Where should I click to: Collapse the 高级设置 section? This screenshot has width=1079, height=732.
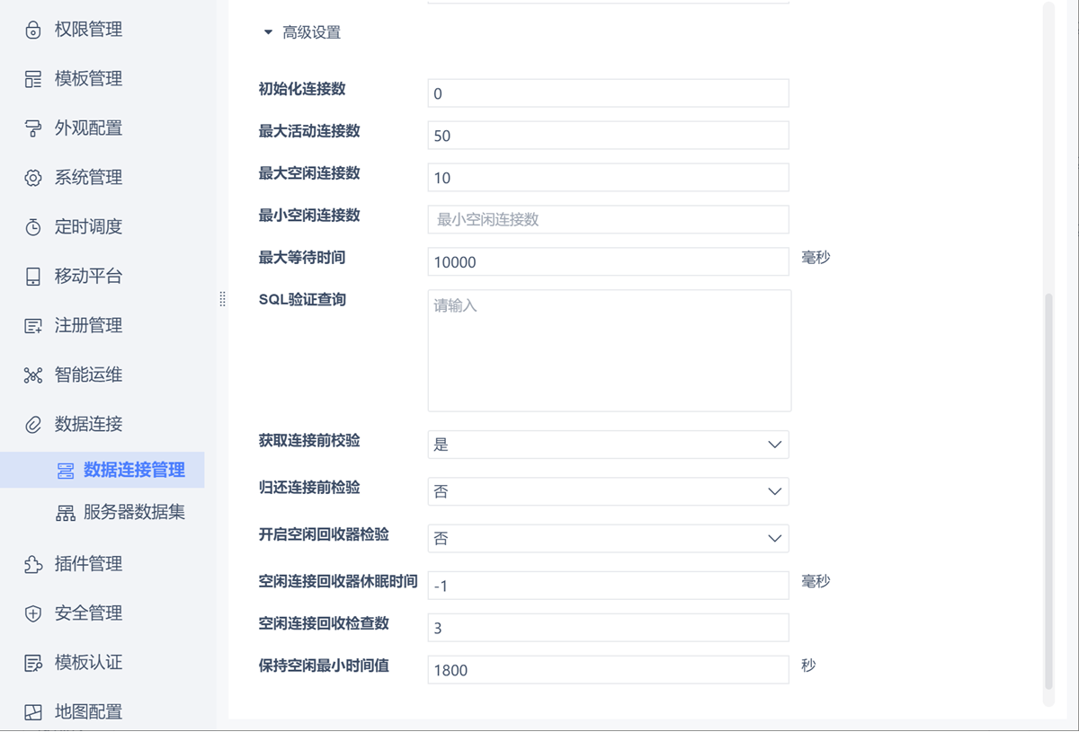(x=268, y=33)
